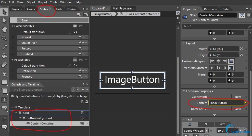This screenshot has width=252, height=136.
Task: Select the Zoom magnifier tool
Action: (4, 38)
